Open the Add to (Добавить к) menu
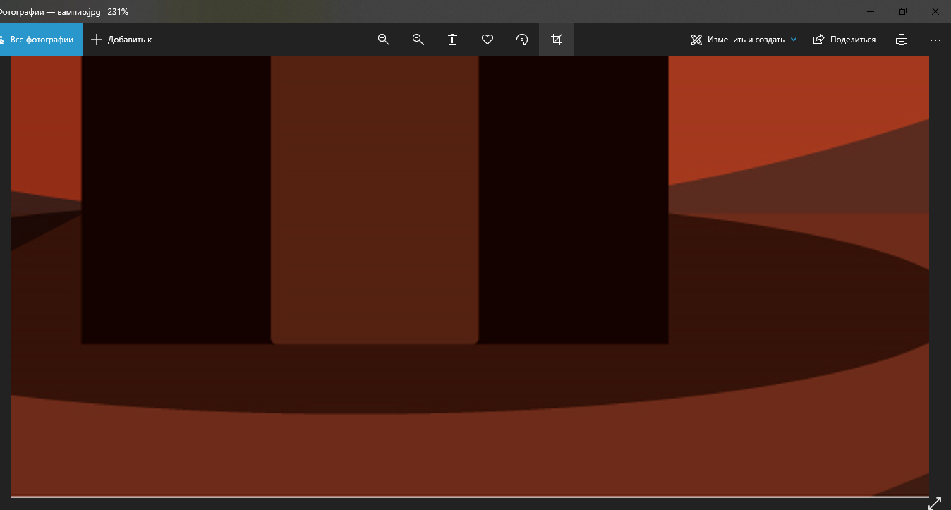 coord(121,40)
